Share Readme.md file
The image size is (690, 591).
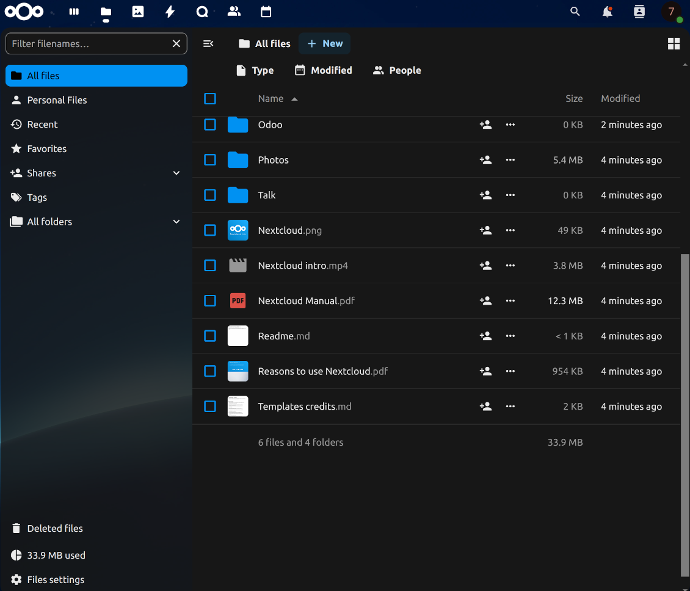pyautogui.click(x=485, y=336)
